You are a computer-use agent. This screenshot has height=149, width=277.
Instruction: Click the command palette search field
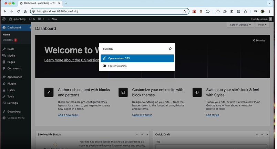(135, 49)
